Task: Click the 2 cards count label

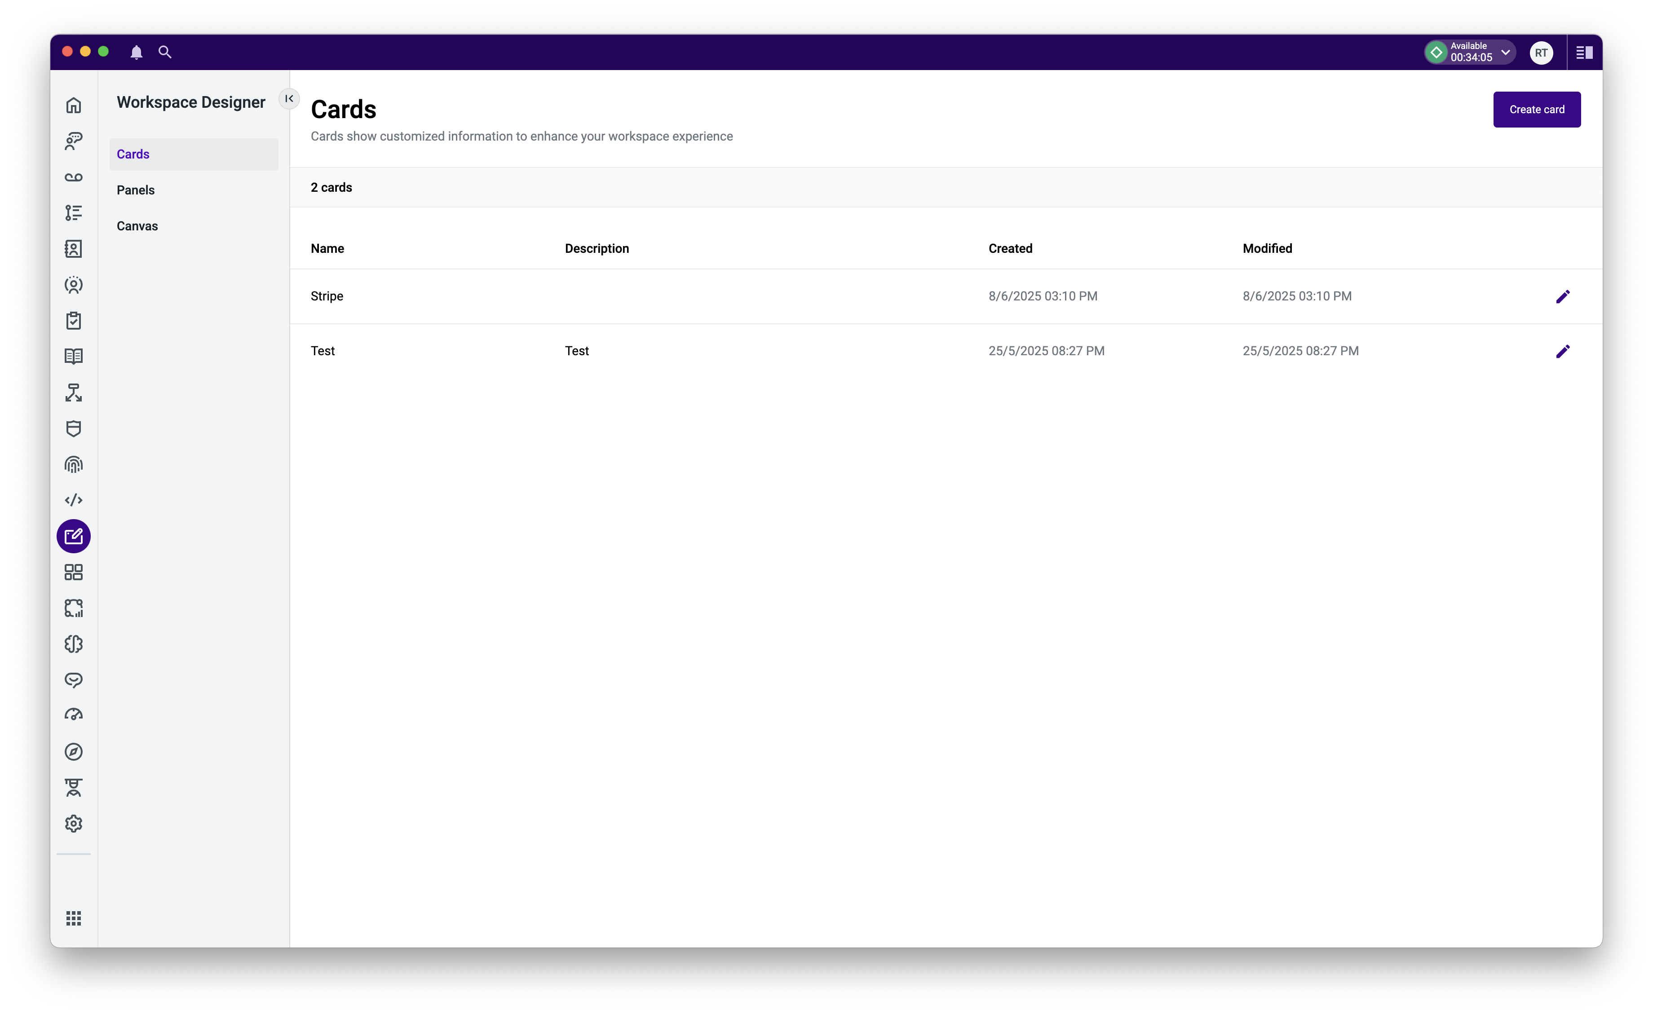Action: tap(331, 188)
